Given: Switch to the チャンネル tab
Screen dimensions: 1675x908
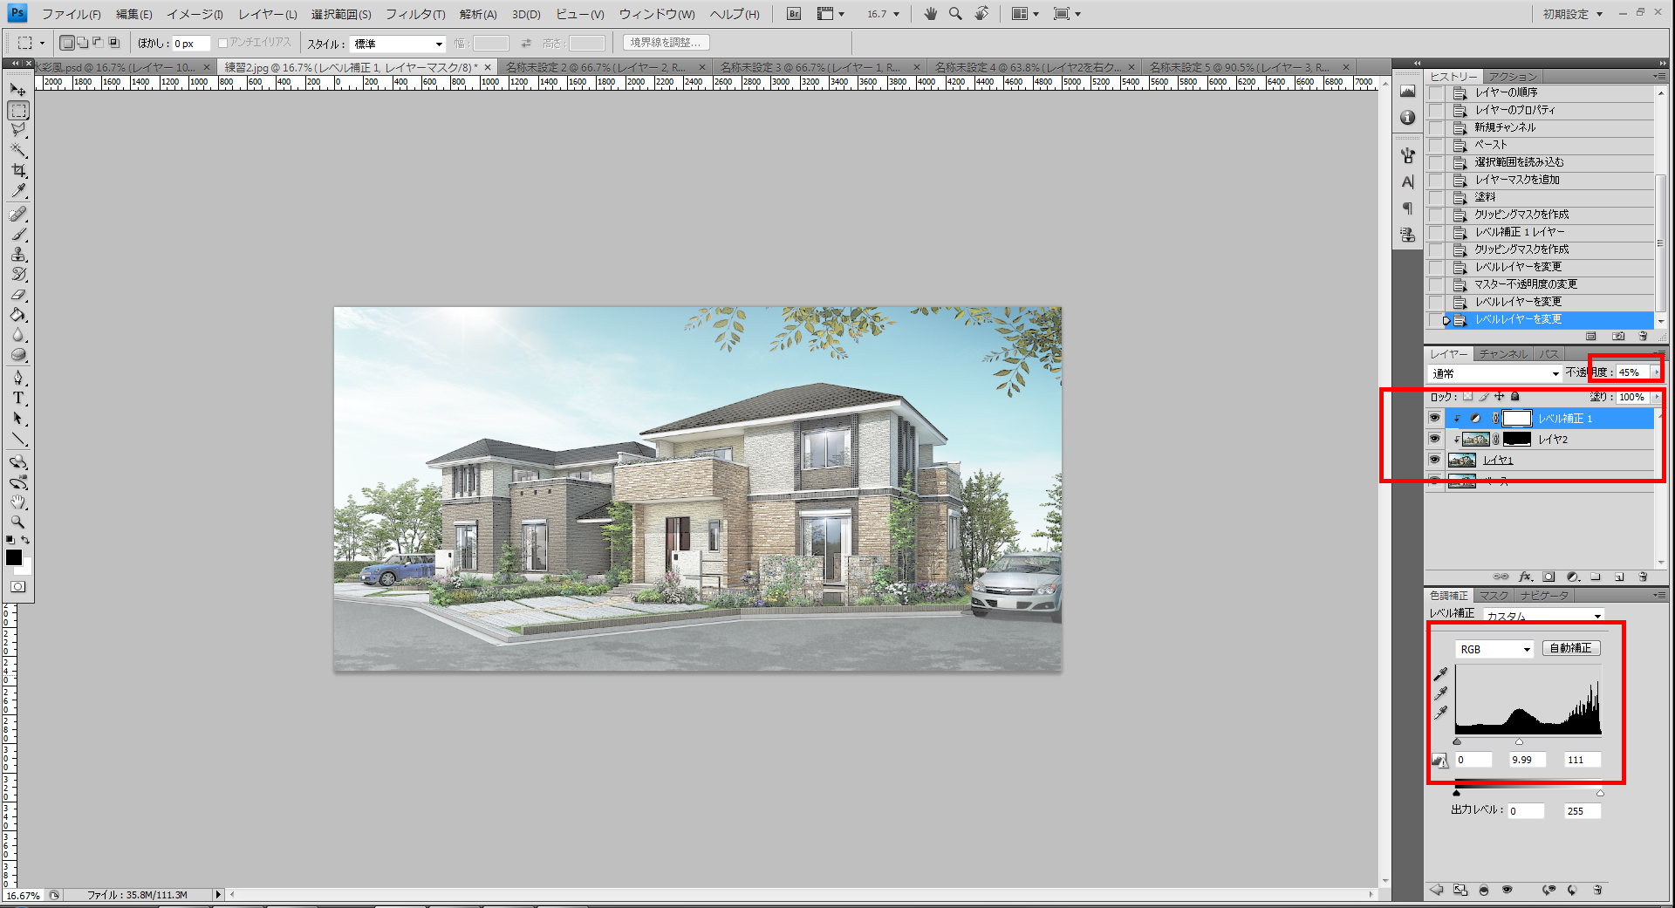Looking at the screenshot, I should coord(1503,354).
